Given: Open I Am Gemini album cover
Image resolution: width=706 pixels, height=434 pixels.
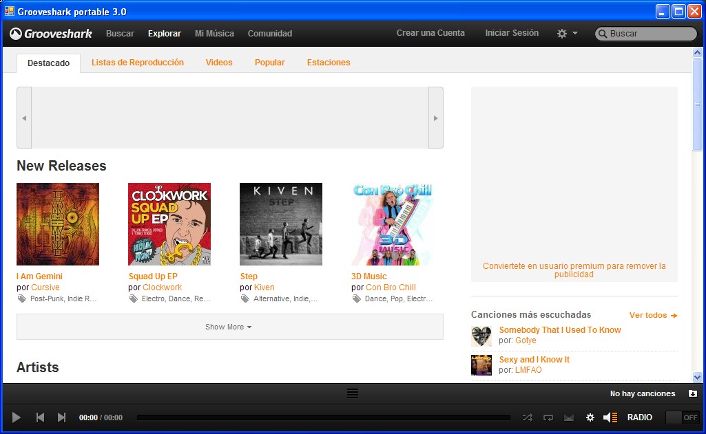Looking at the screenshot, I should click(x=58, y=224).
